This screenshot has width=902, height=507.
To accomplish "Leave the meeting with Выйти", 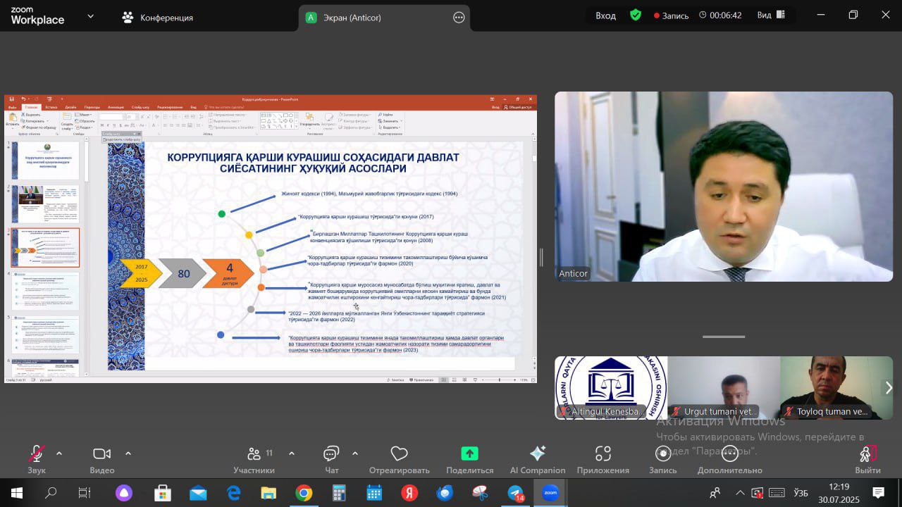I will tap(867, 459).
